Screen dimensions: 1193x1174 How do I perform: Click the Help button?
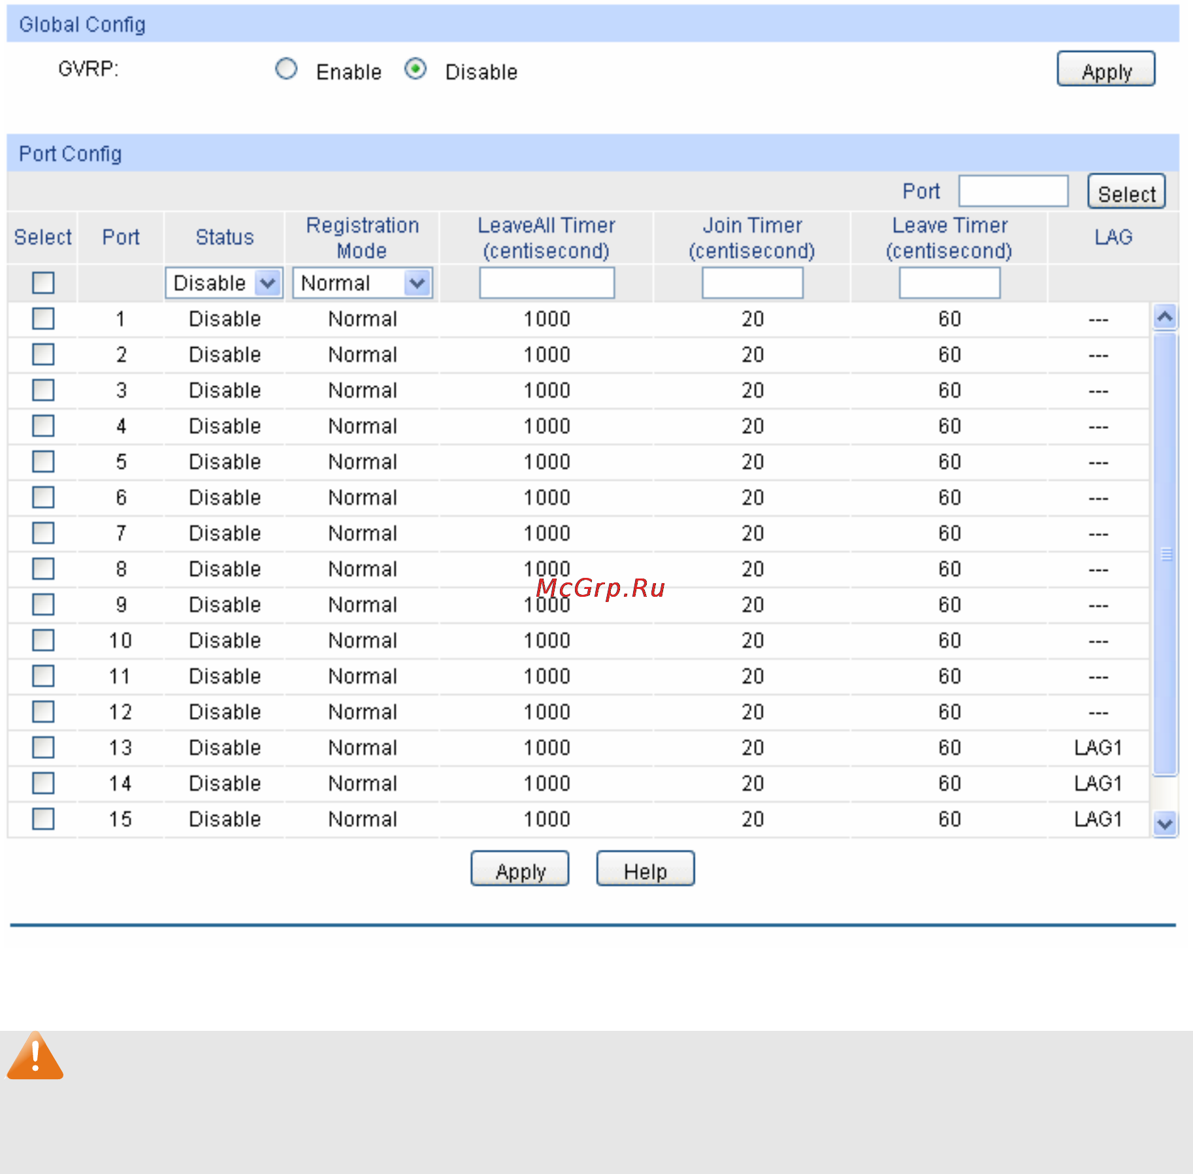(x=646, y=869)
